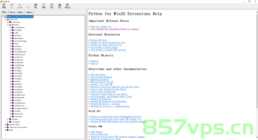Click the book icon beside mmapfile
The height and width of the screenshot is (140, 258).
point(13,30)
